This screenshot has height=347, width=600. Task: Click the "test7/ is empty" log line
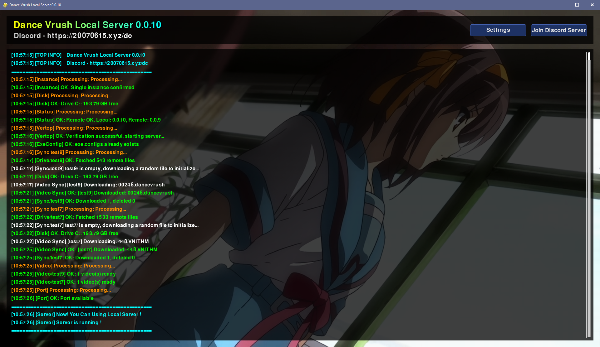pos(105,225)
